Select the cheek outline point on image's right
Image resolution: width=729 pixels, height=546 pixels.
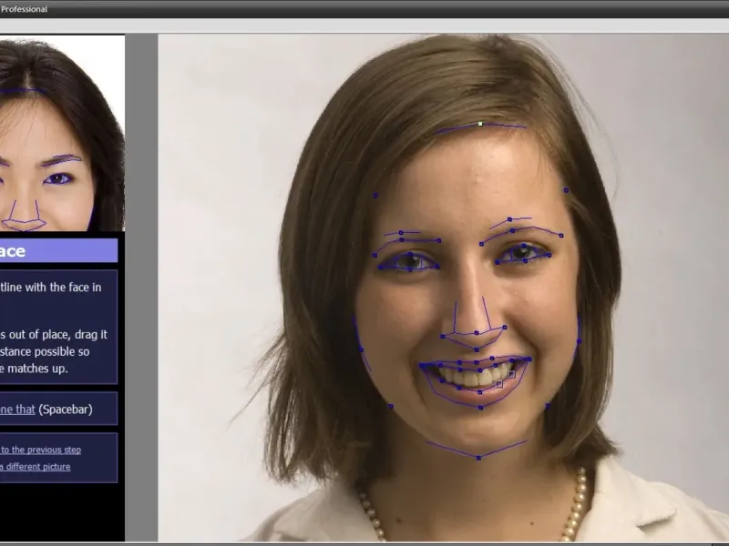[x=579, y=341]
